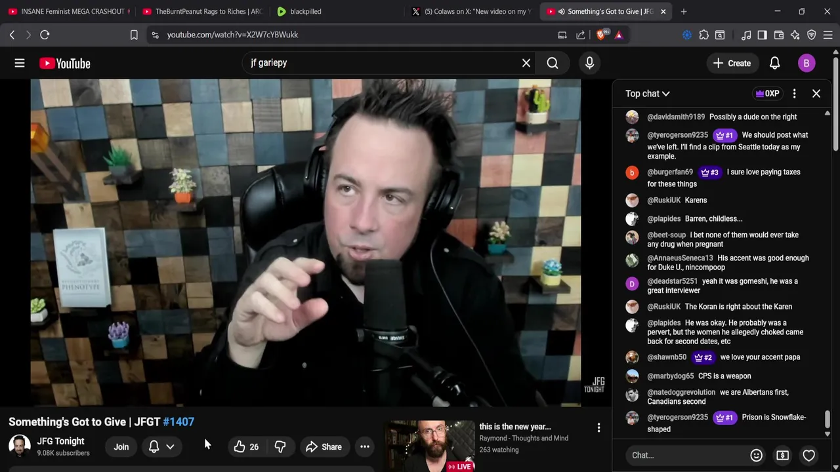The width and height of the screenshot is (840, 472).
Task: Switch to 'Colaws on X' tab
Action: click(x=471, y=11)
